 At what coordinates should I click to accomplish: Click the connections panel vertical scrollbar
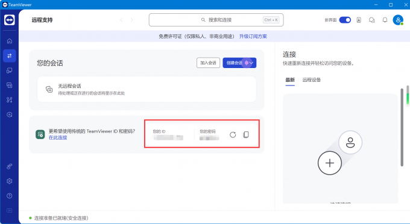click(x=402, y=128)
